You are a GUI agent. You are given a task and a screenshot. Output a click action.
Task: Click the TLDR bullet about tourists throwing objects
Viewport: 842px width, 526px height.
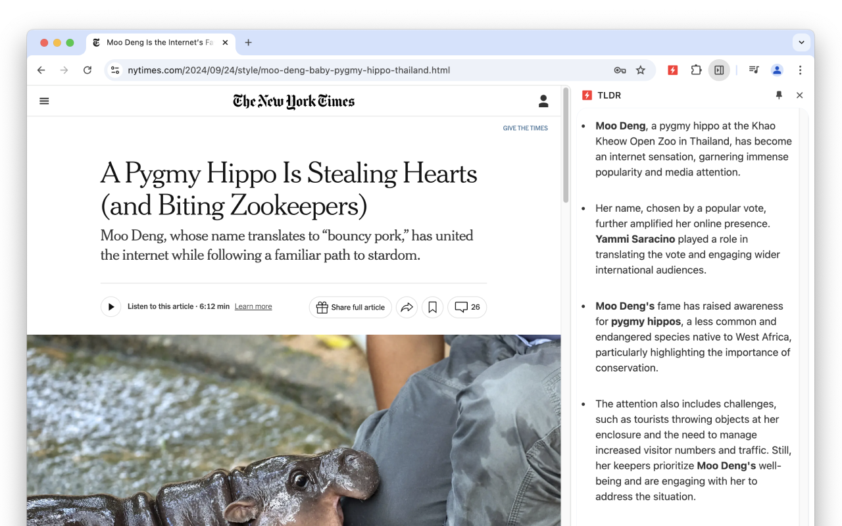click(693, 450)
